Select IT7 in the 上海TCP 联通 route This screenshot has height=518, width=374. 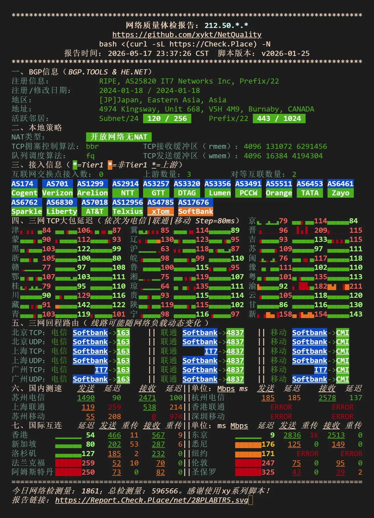pos(211,351)
